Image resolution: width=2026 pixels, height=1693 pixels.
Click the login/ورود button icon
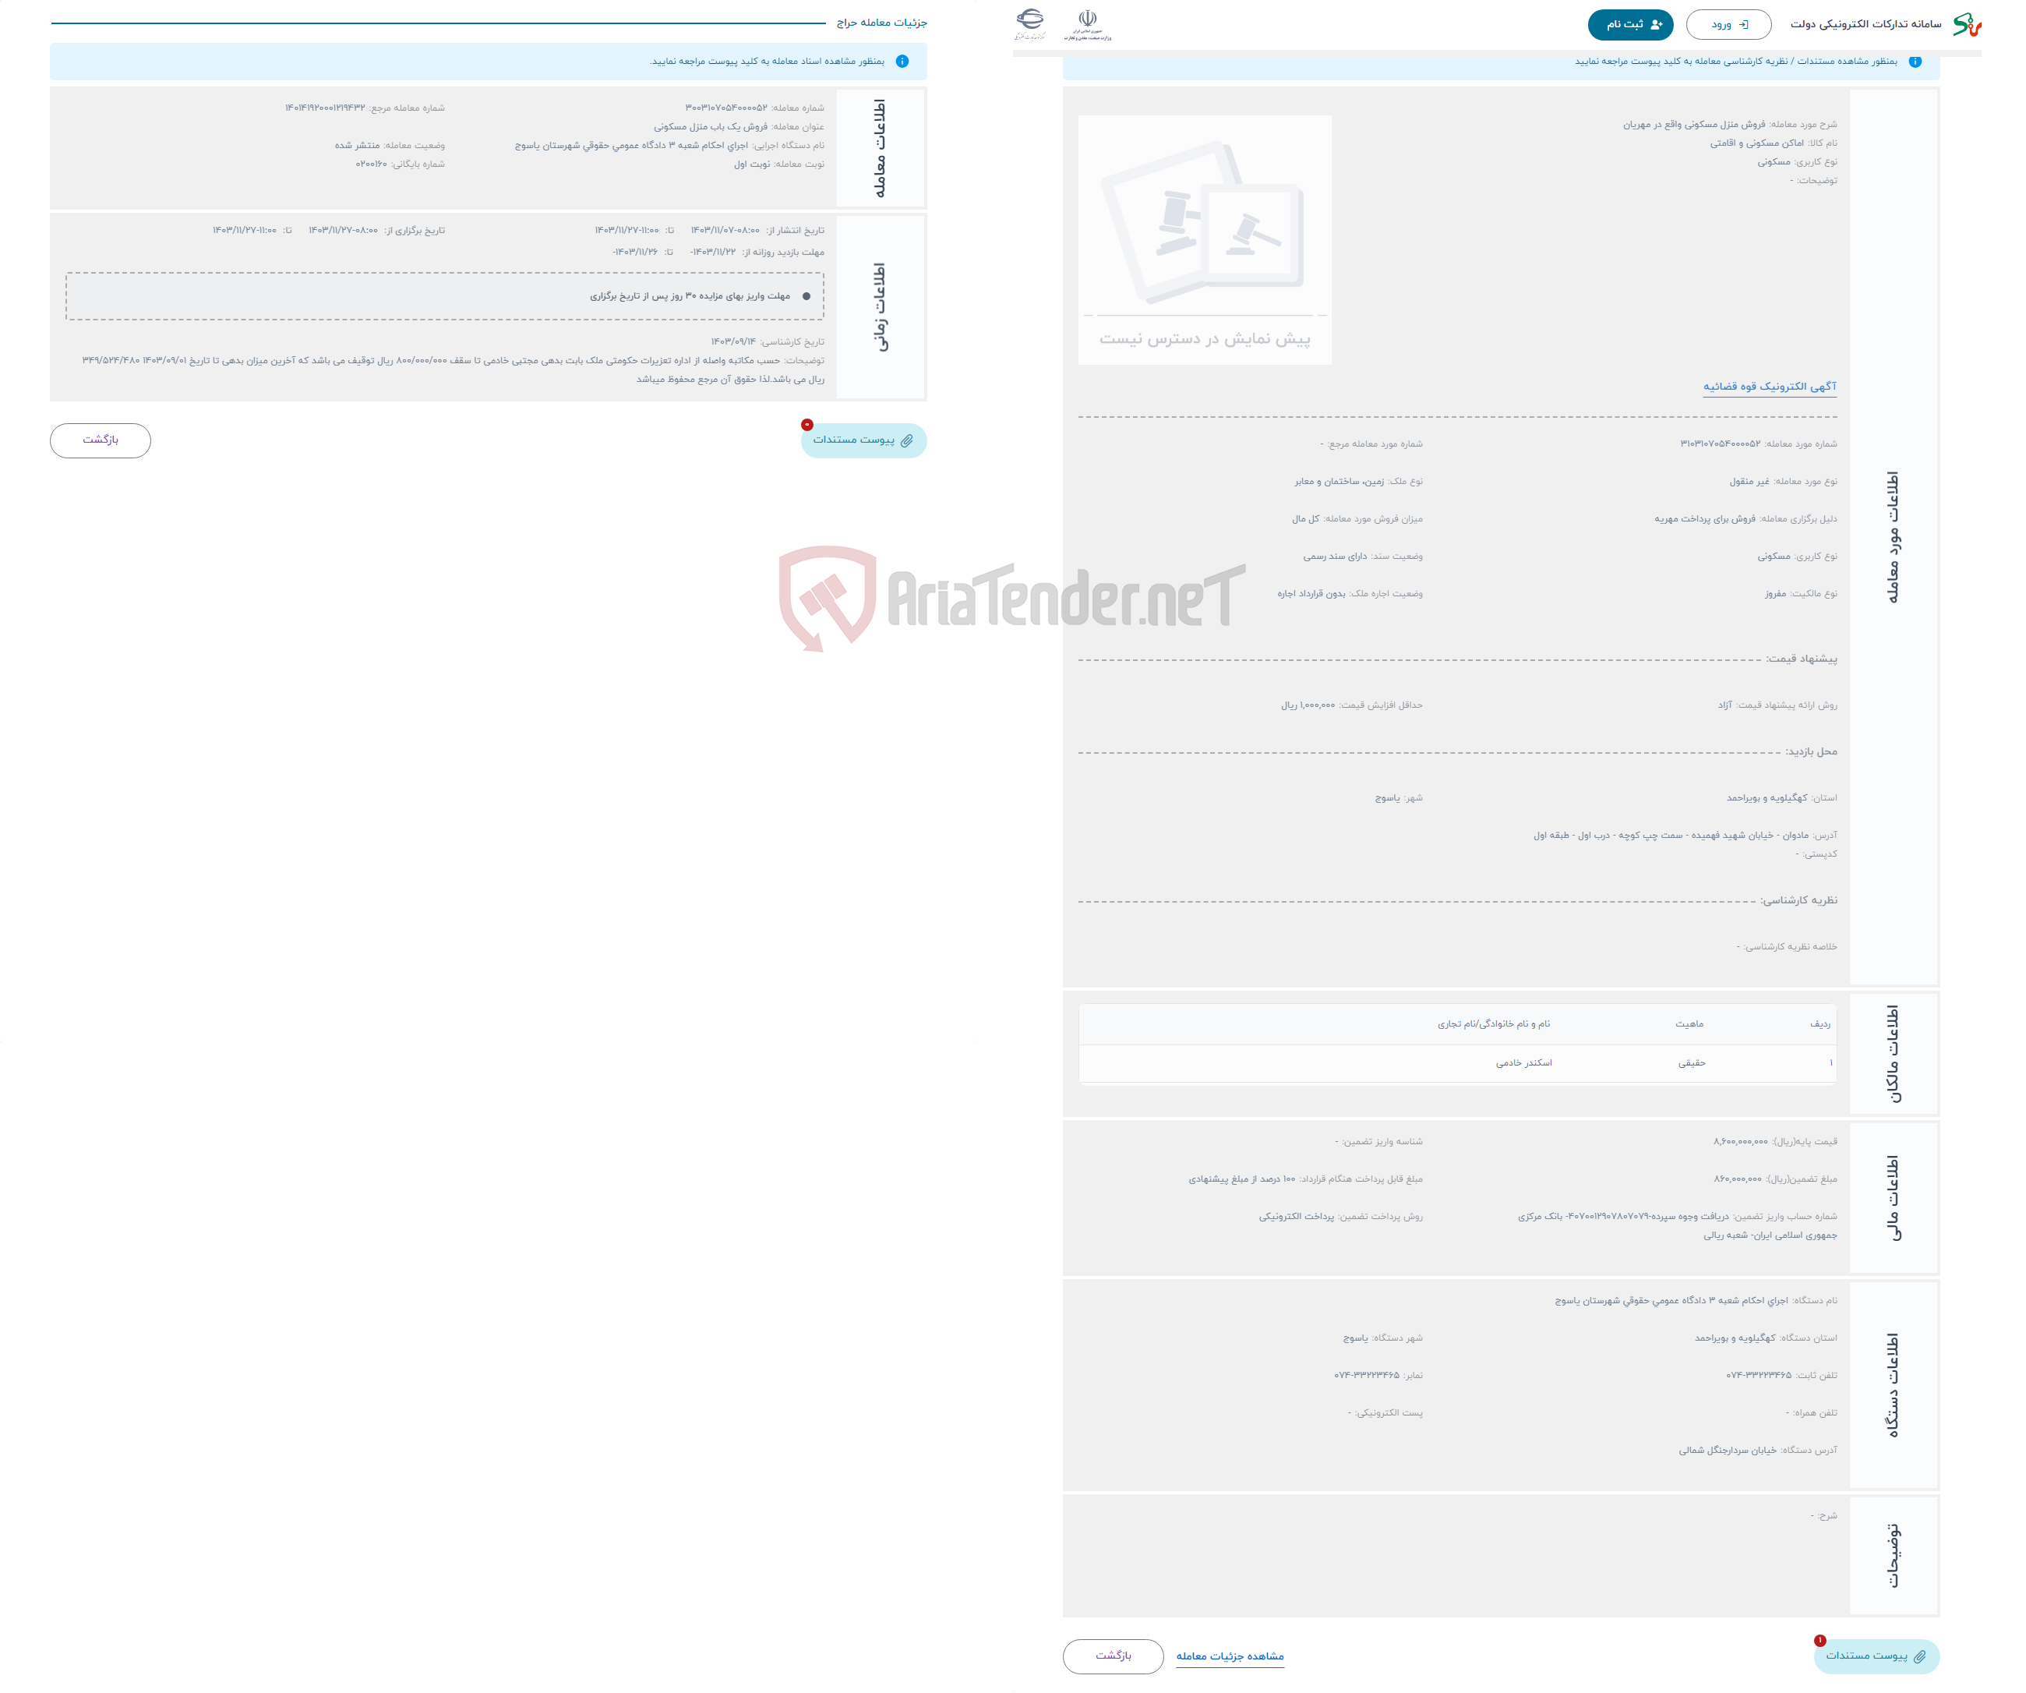1723,25
